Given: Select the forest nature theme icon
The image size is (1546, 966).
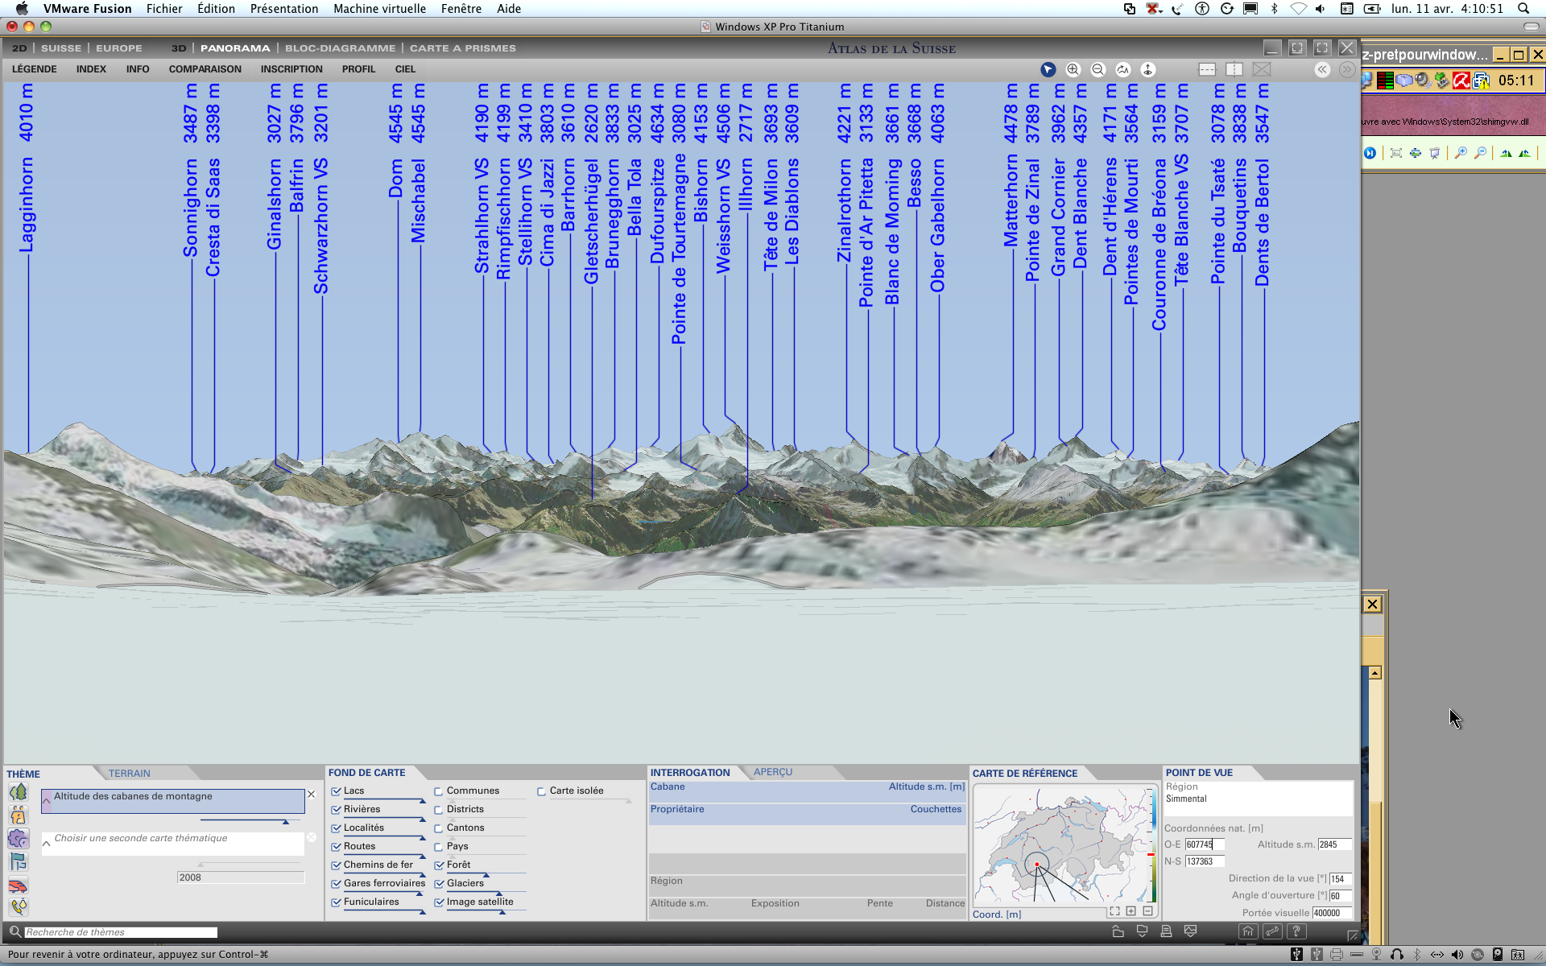Looking at the screenshot, I should pos(18,792).
